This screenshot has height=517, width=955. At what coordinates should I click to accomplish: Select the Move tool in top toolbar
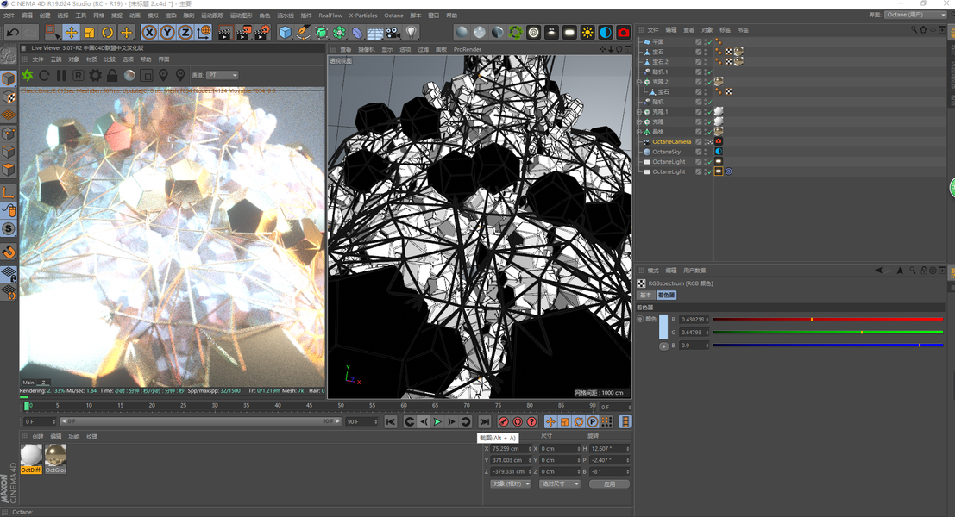[72, 32]
